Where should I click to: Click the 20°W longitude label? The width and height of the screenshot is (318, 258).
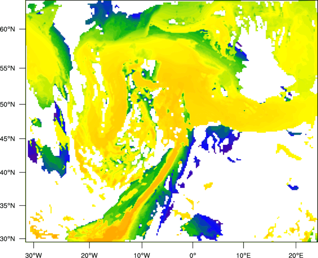89,255
